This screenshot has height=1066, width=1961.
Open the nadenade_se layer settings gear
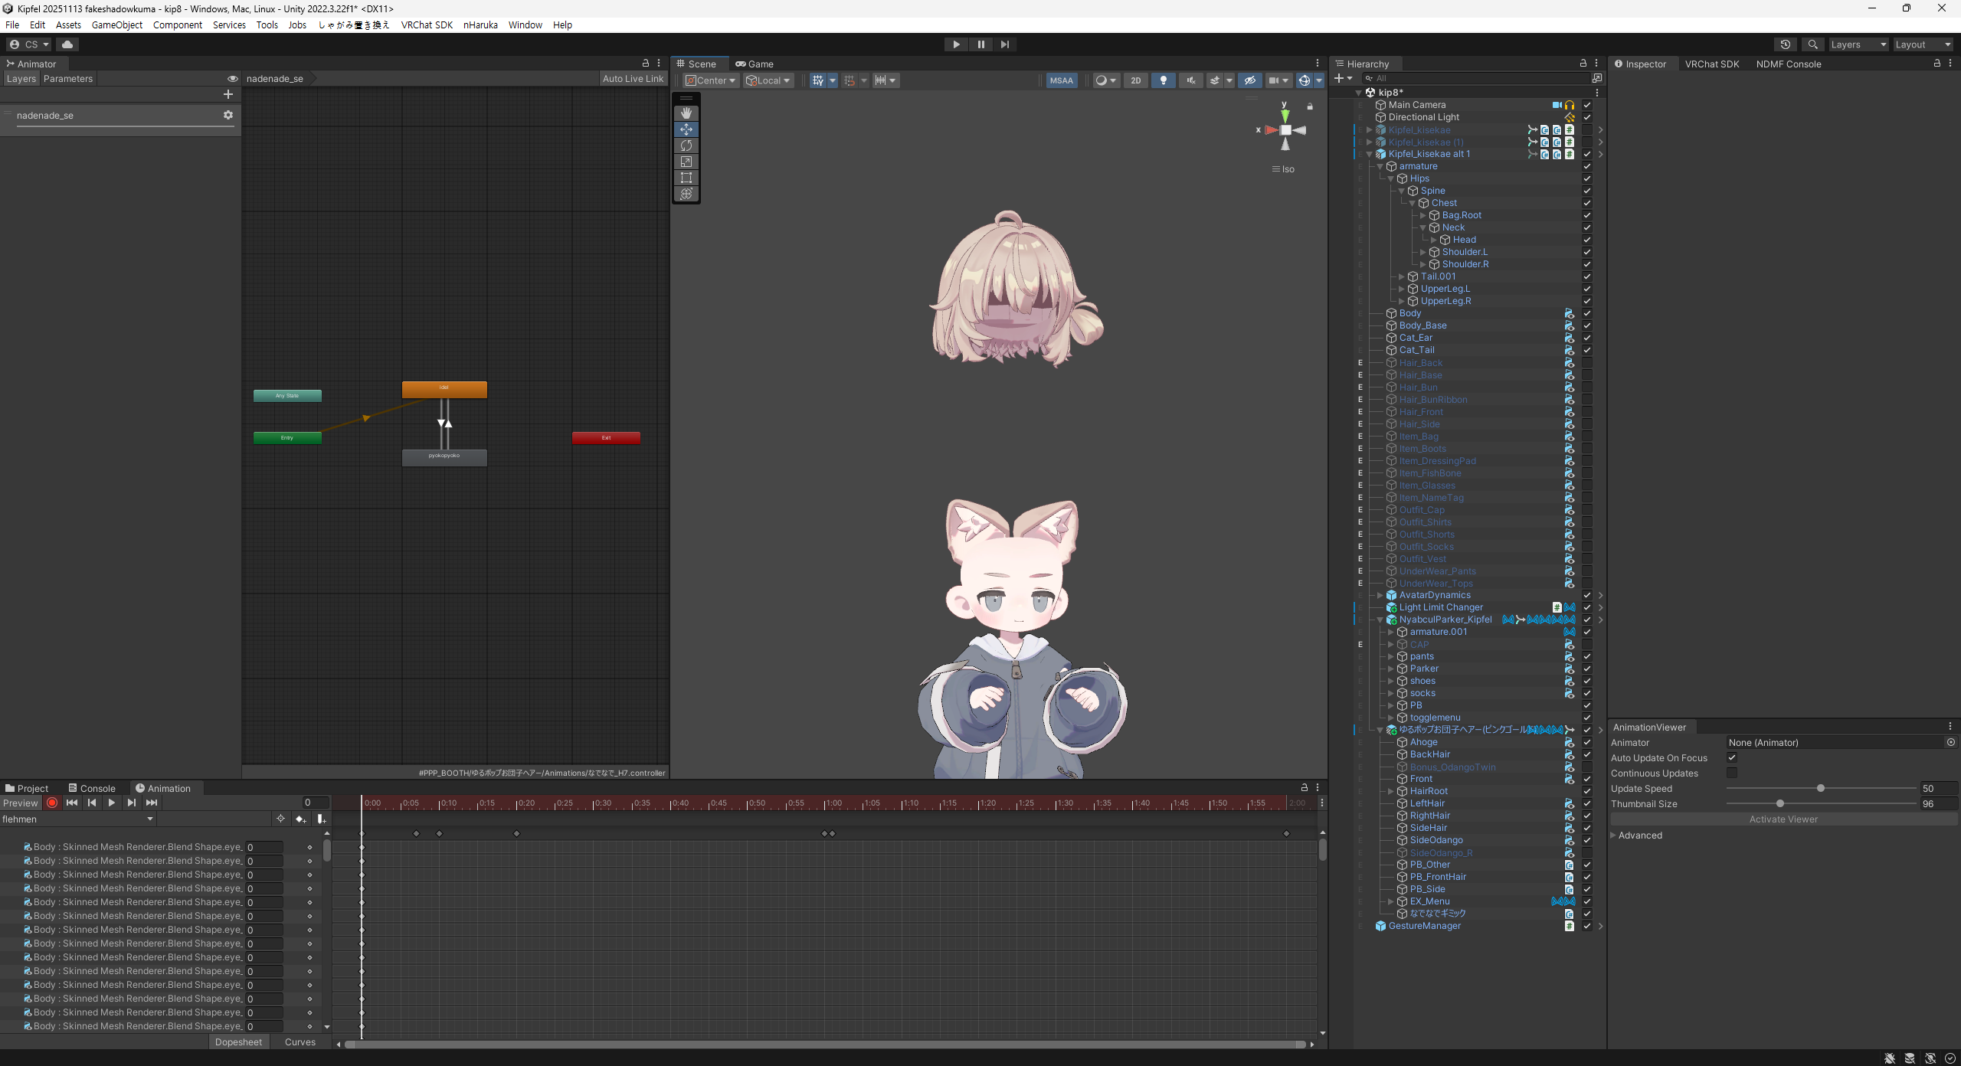(x=228, y=115)
